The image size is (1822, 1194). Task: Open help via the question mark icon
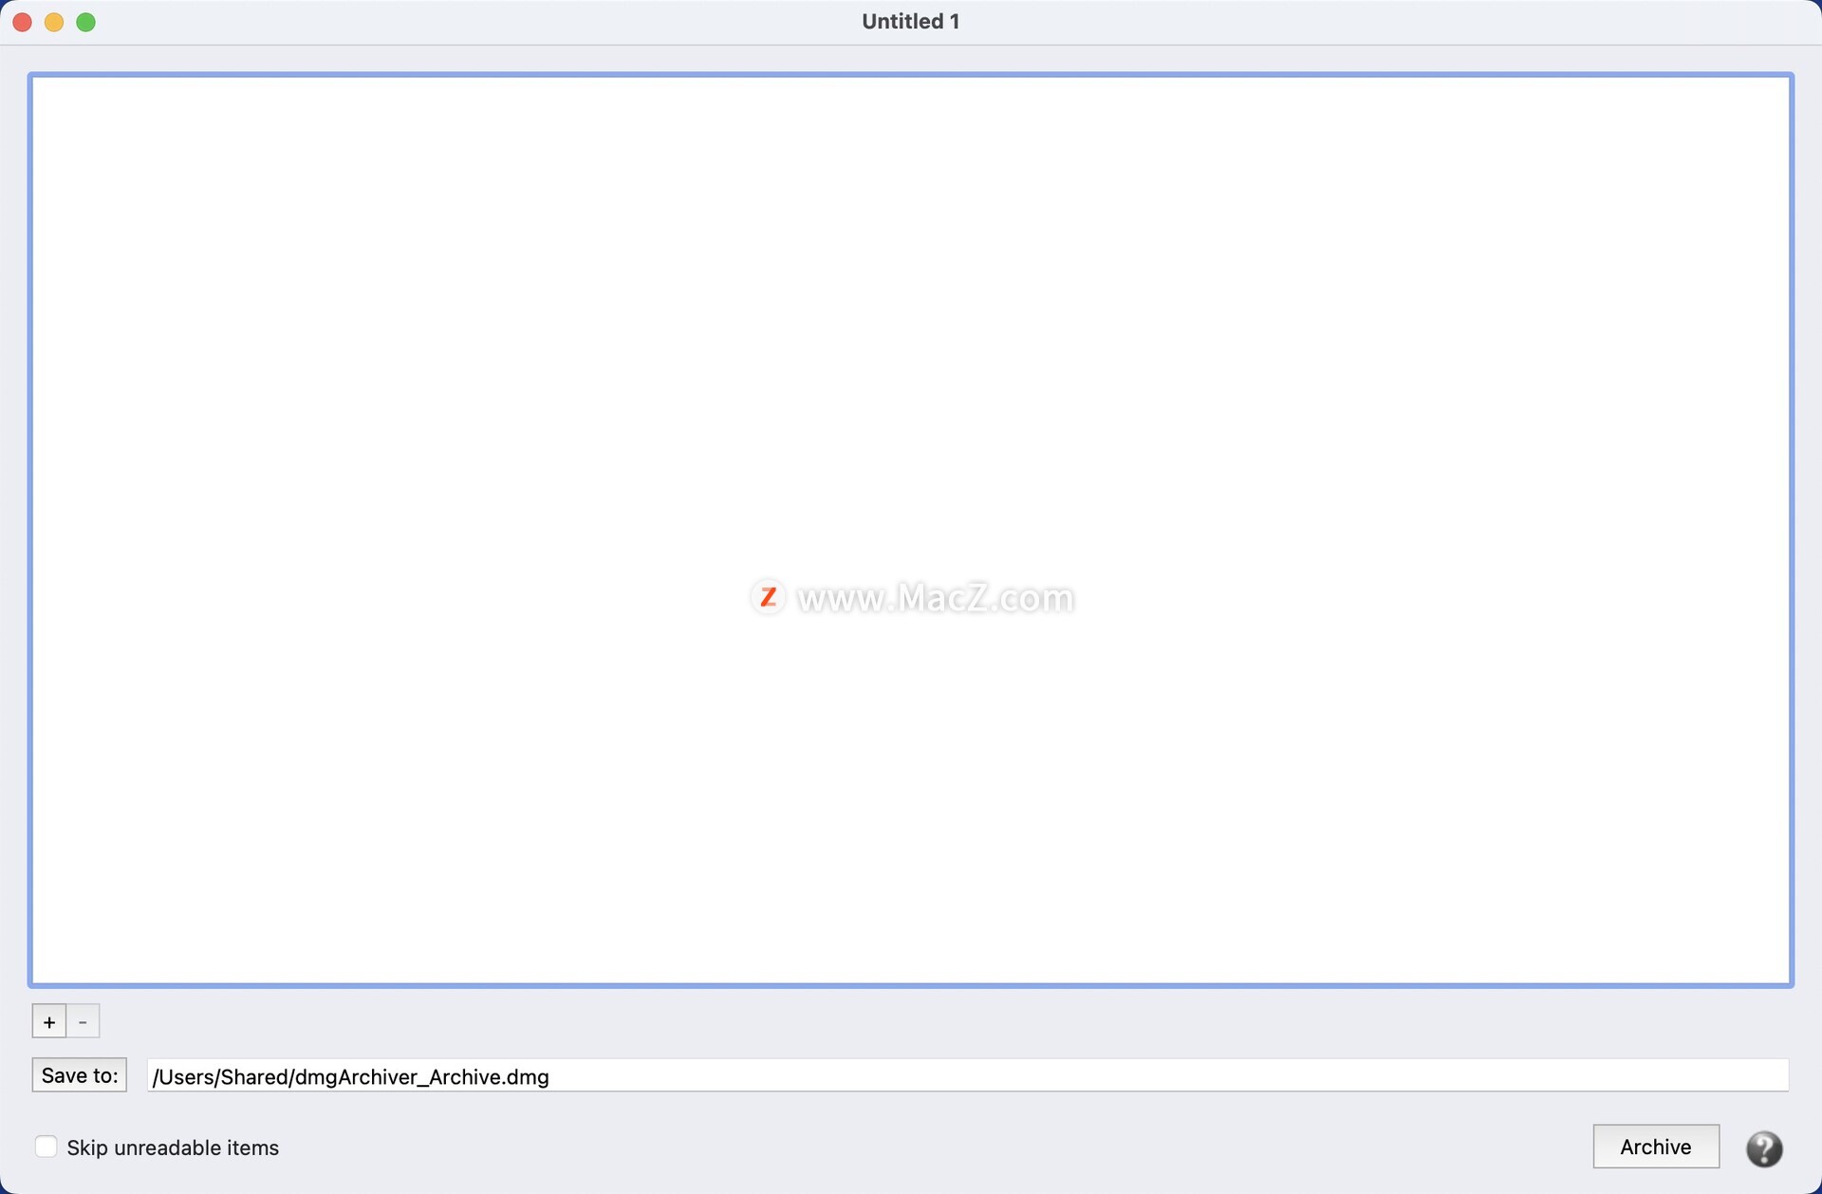click(x=1763, y=1148)
